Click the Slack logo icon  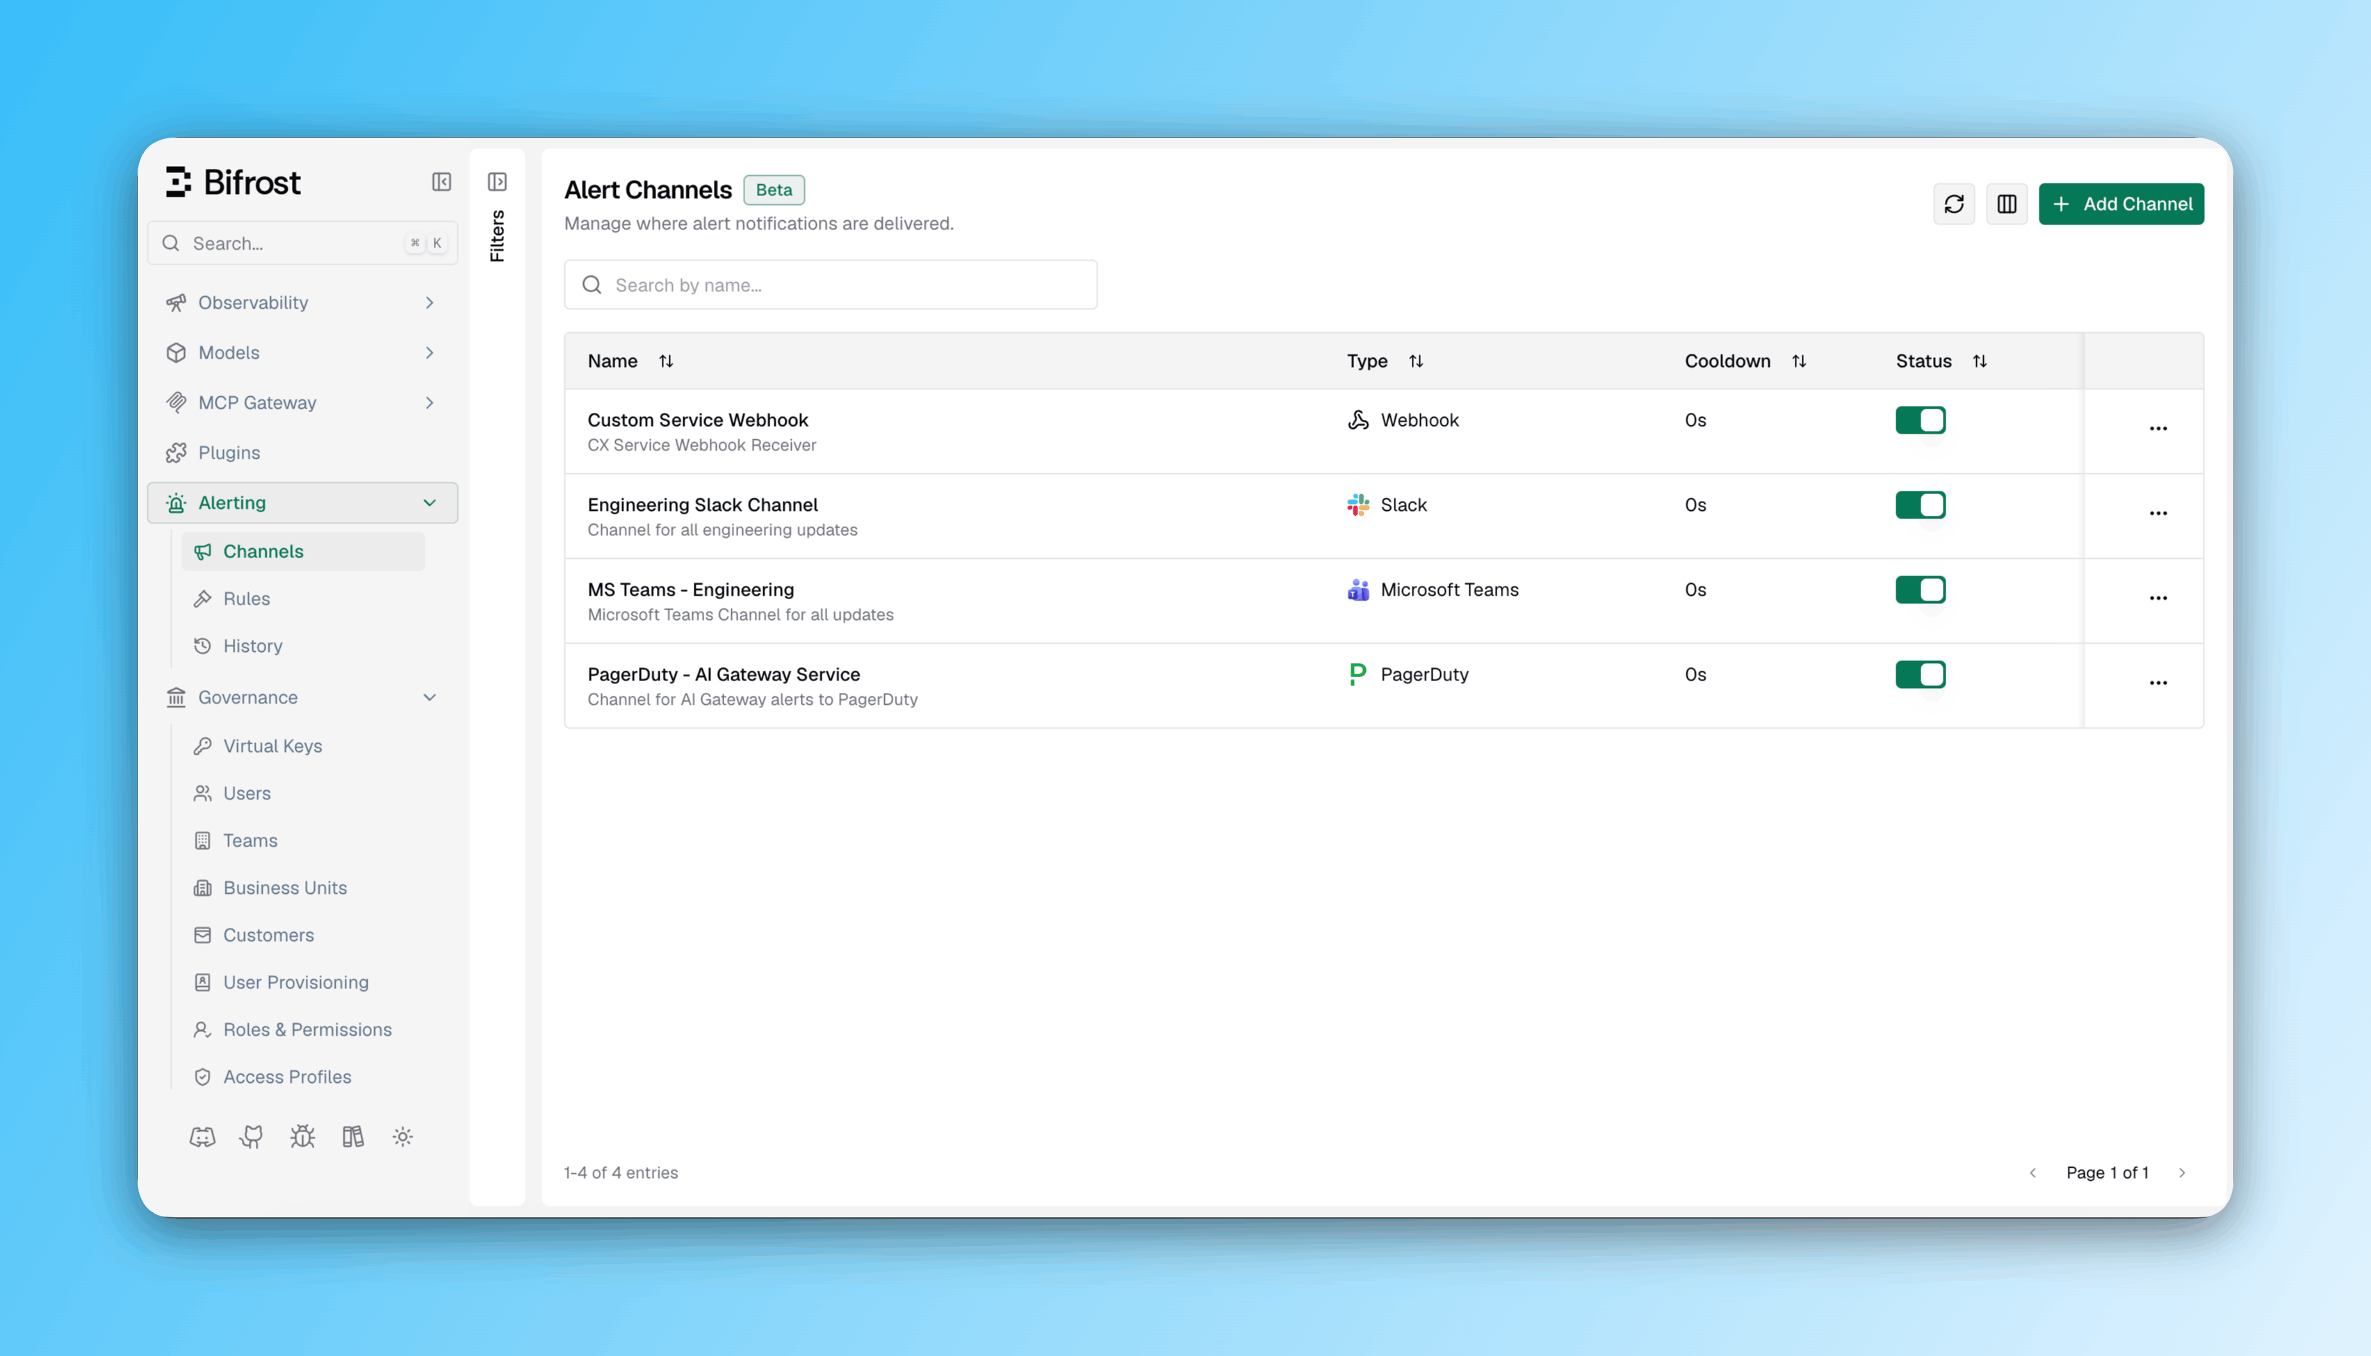click(x=1358, y=505)
